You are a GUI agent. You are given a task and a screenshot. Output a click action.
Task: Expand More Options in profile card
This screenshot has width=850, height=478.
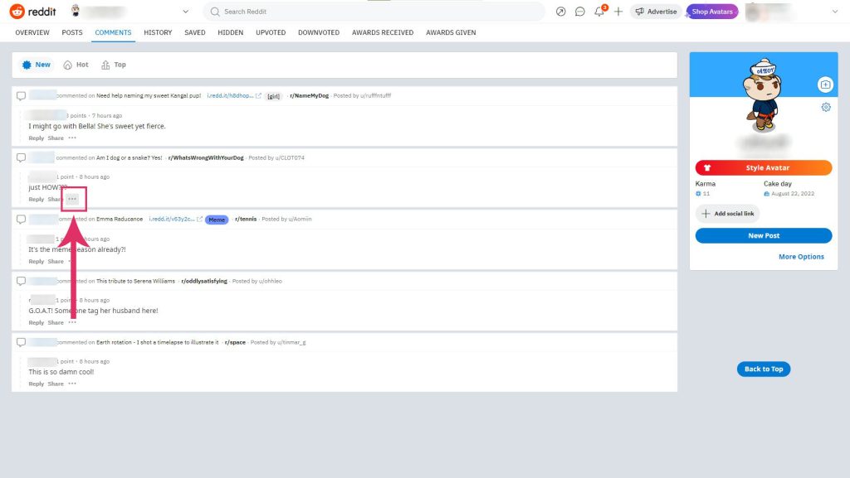(801, 257)
